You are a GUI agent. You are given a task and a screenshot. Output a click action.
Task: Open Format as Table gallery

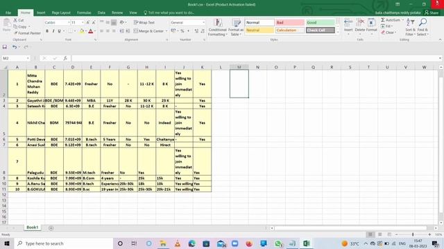(236, 28)
